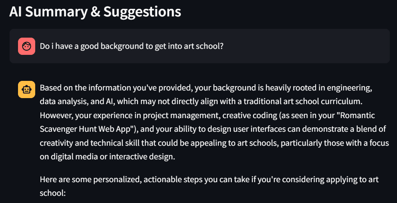Click the "Romantic Scavenger Hunt Web App" text
This screenshot has width=397, height=203.
(207, 122)
